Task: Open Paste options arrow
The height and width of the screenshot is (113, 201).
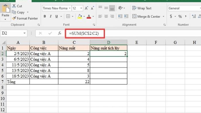Action: 5,20
